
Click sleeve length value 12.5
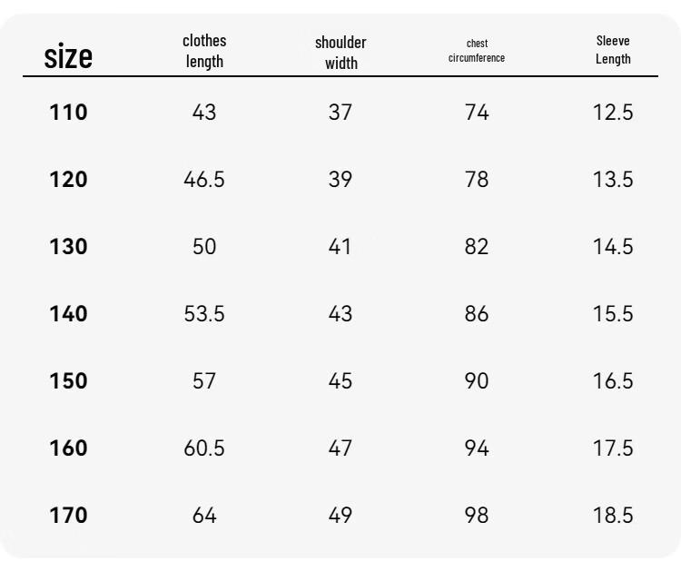pyautogui.click(x=613, y=113)
